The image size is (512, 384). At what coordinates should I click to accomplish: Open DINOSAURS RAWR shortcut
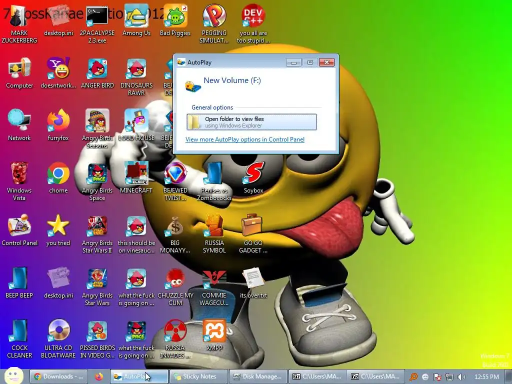(x=136, y=76)
